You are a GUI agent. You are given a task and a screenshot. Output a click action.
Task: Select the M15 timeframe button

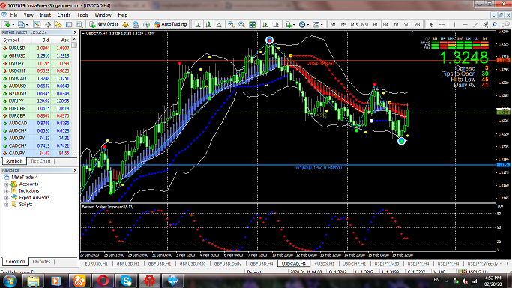pos(354,25)
